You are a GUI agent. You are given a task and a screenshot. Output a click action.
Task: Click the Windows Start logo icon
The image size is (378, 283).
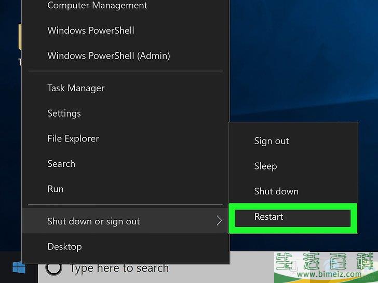point(19,267)
